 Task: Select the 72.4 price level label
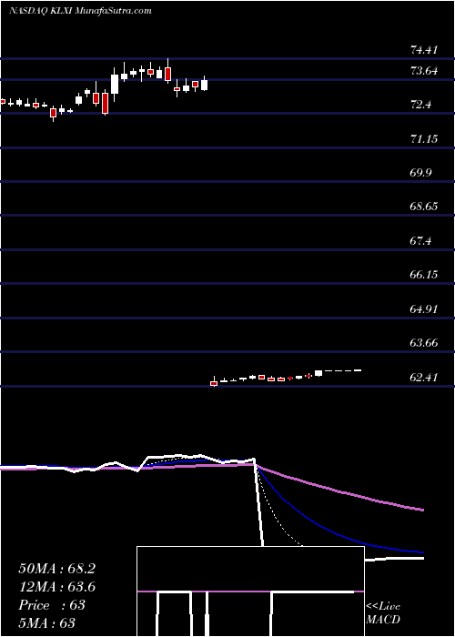pyautogui.click(x=420, y=106)
